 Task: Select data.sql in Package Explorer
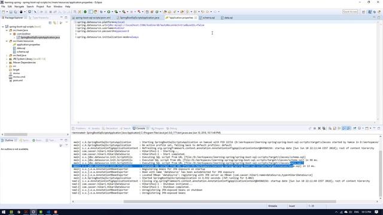pyautogui.click(x=19, y=48)
